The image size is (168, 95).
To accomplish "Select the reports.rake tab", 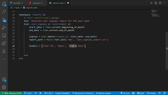I will pyautogui.click(x=58, y=3).
